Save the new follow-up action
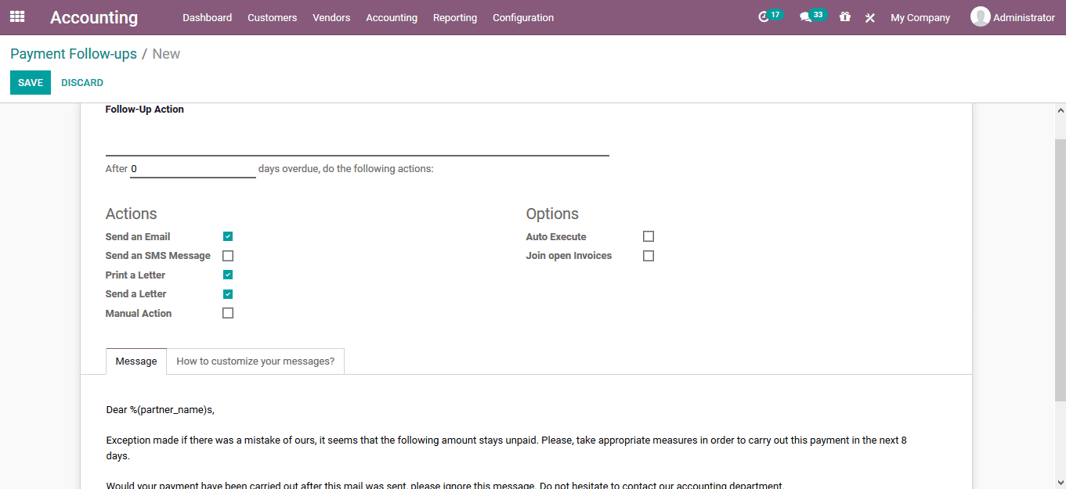 [x=30, y=82]
